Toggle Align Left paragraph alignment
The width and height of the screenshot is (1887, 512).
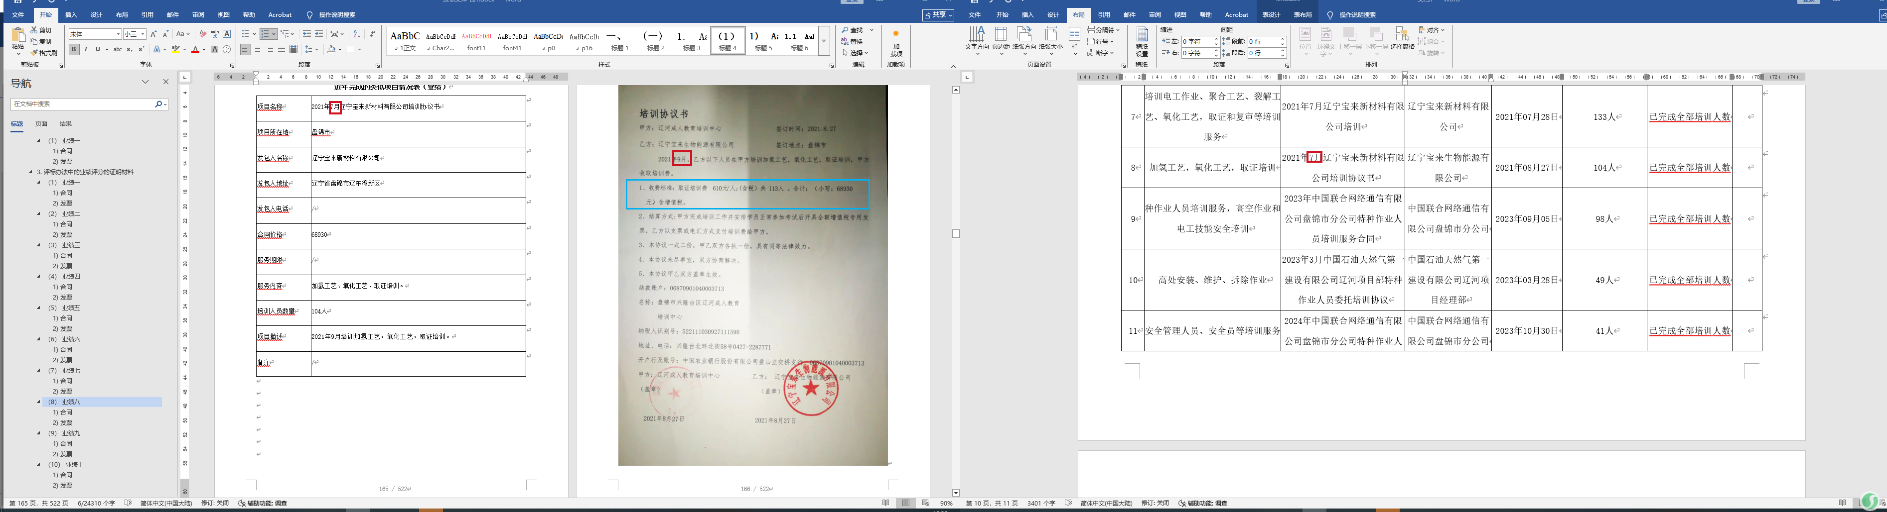tap(246, 50)
